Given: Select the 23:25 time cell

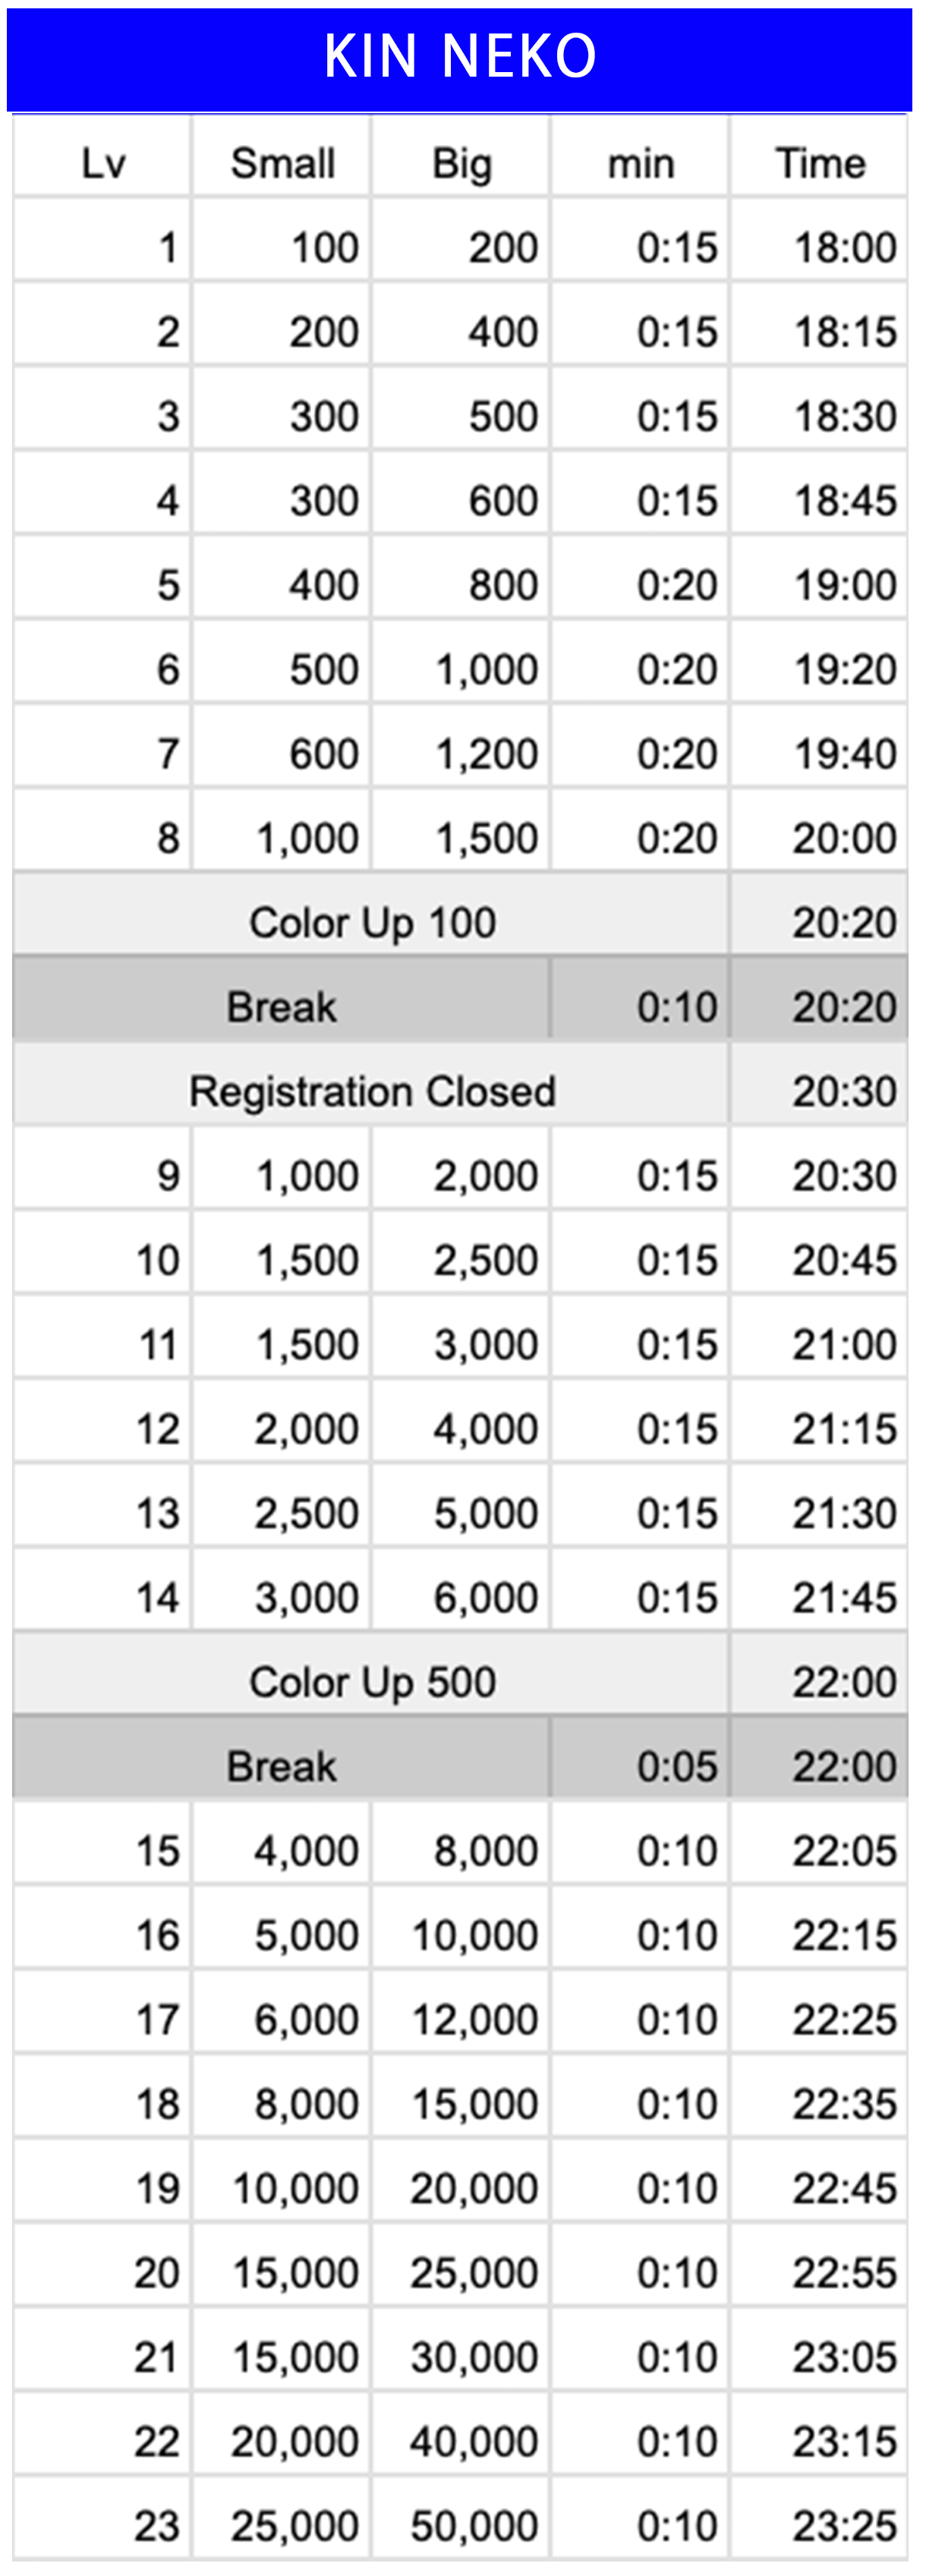Looking at the screenshot, I should tap(844, 2526).
